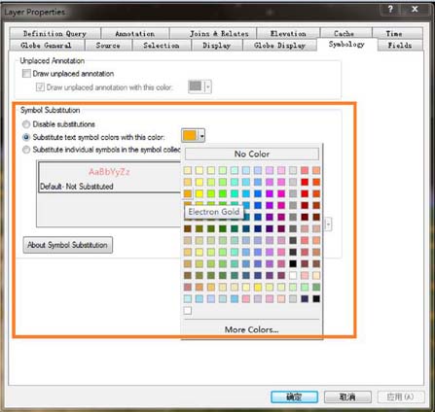
Task: Click the AaBbYyZz sample text preview
Action: [x=110, y=171]
